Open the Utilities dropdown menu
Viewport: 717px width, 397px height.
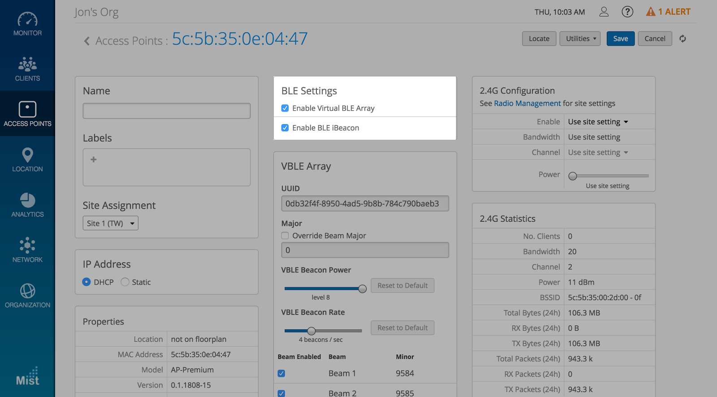(x=580, y=39)
